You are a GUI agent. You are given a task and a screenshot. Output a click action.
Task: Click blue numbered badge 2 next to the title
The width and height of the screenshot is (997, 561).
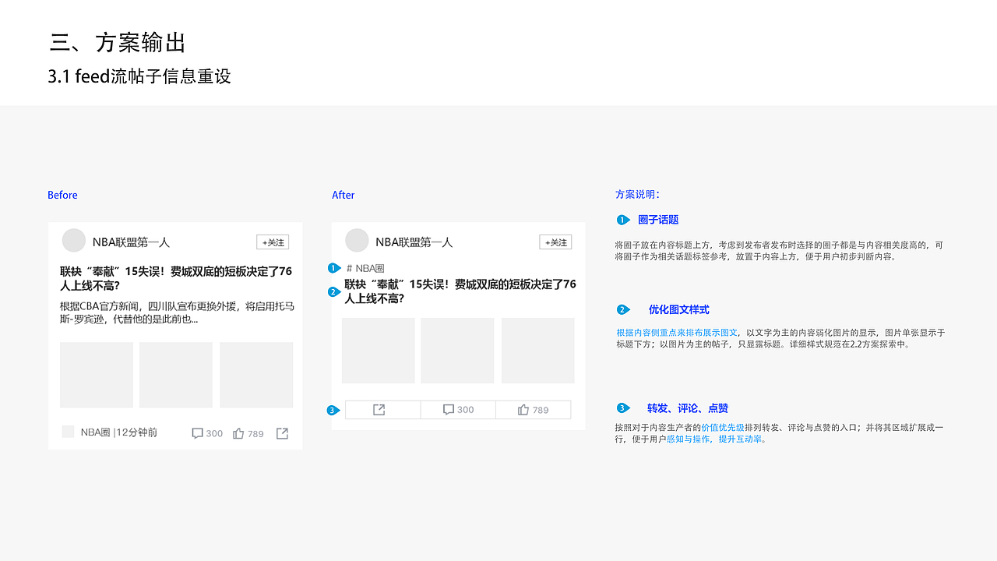[x=333, y=292]
